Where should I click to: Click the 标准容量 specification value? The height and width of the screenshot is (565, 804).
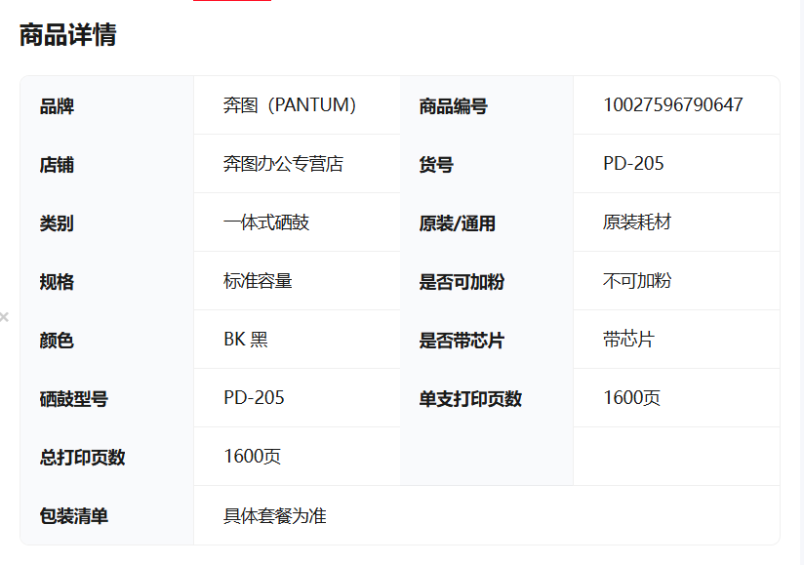click(x=258, y=281)
